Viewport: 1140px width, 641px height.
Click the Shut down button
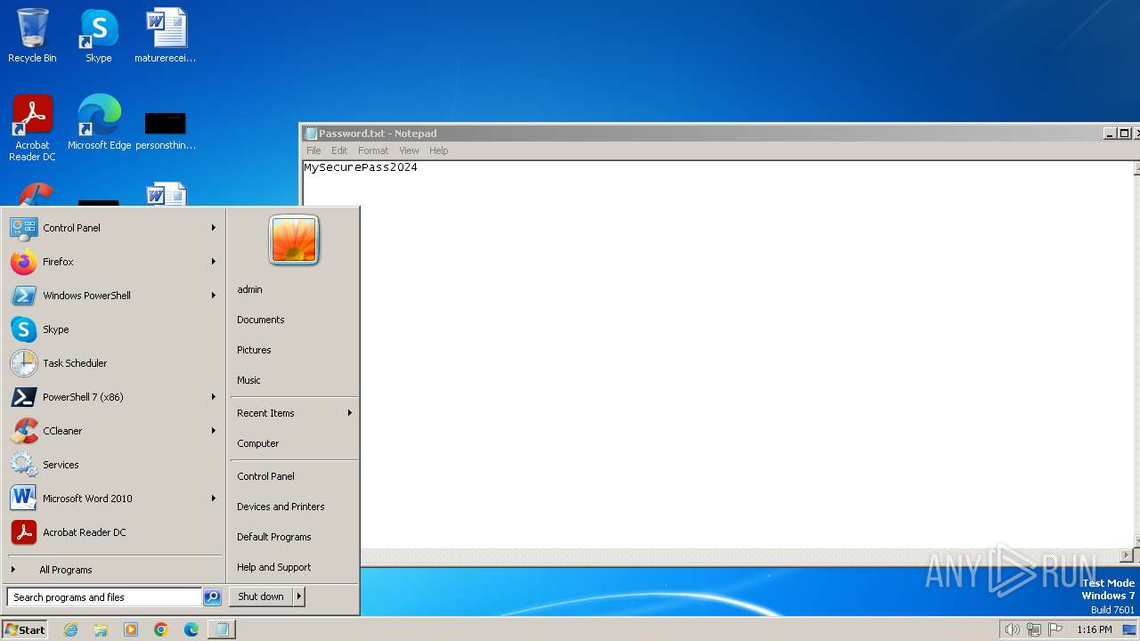click(x=261, y=596)
